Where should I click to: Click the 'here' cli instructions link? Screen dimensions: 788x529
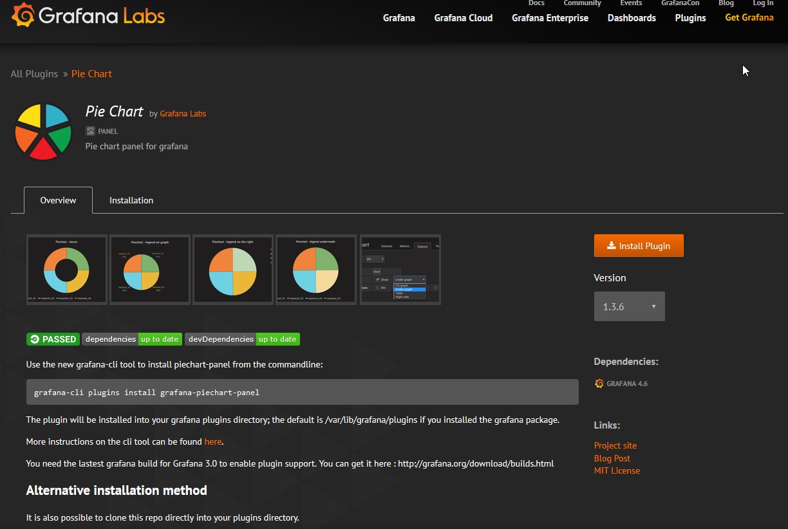(x=212, y=441)
